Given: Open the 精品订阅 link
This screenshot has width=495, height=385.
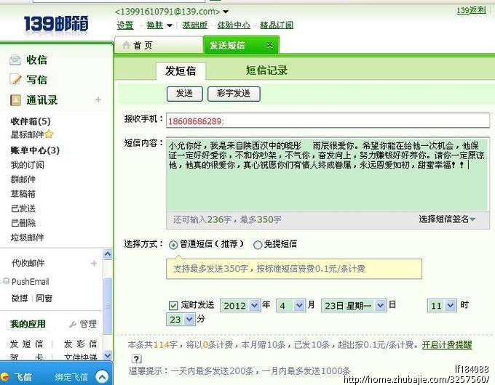Looking at the screenshot, I should point(277,25).
